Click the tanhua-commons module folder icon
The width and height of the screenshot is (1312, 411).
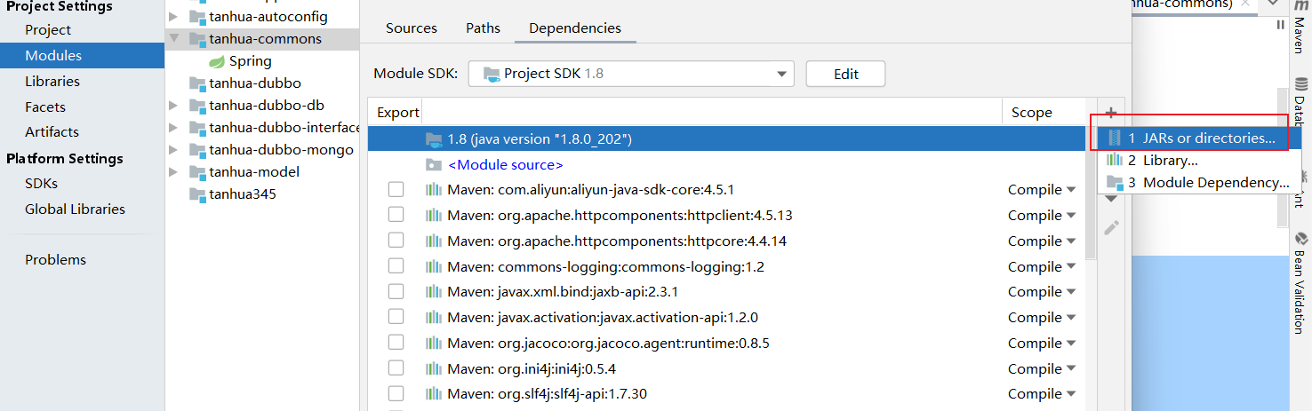[x=196, y=39]
